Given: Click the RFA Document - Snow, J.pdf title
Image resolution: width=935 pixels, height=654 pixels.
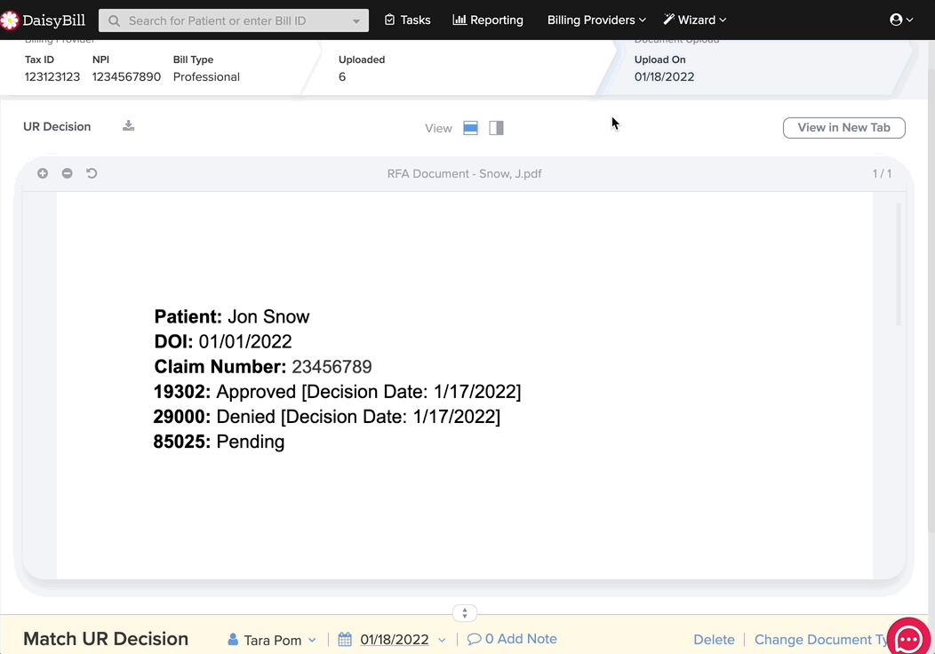Looking at the screenshot, I should (465, 174).
